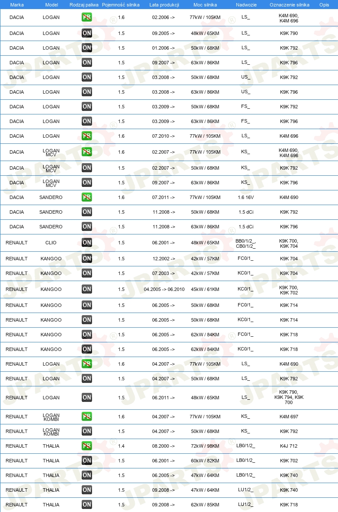Click the ON icon for Kangoo 07.2003
This screenshot has height=512, width=338.
[86, 273]
